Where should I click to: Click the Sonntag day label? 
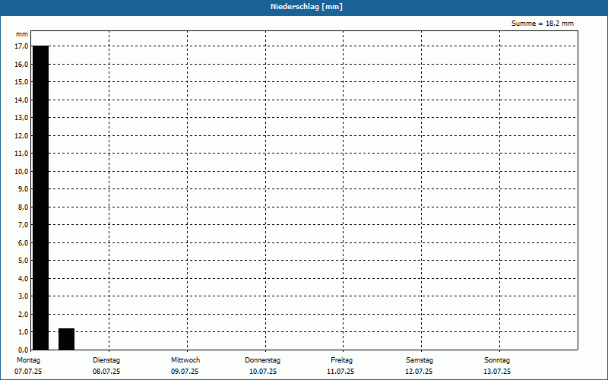click(x=497, y=360)
